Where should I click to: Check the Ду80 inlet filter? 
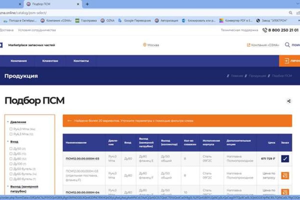click(x=11, y=159)
